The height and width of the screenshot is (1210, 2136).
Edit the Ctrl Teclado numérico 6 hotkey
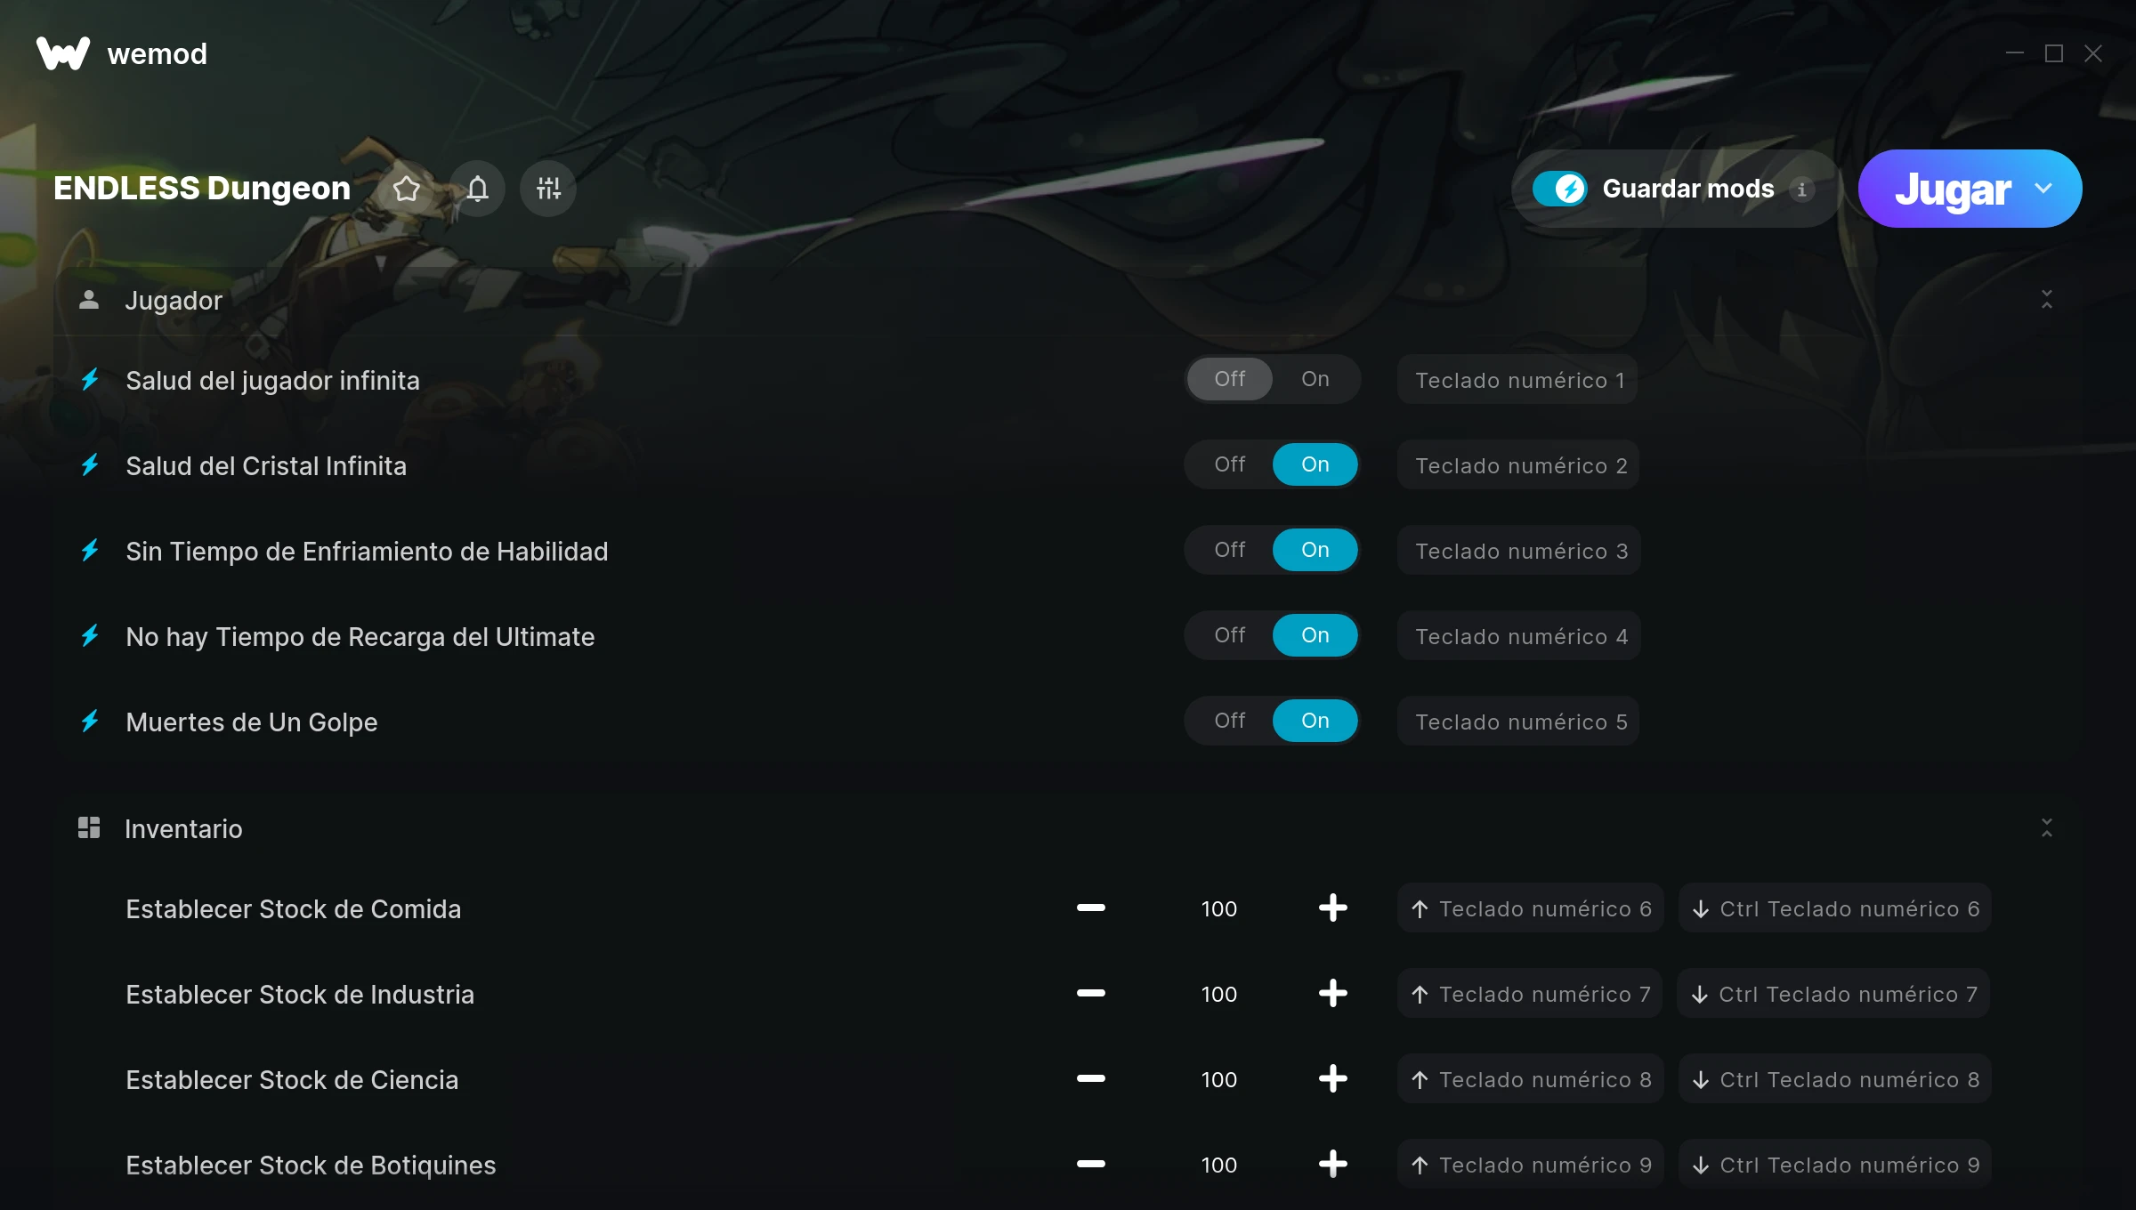click(1835, 908)
